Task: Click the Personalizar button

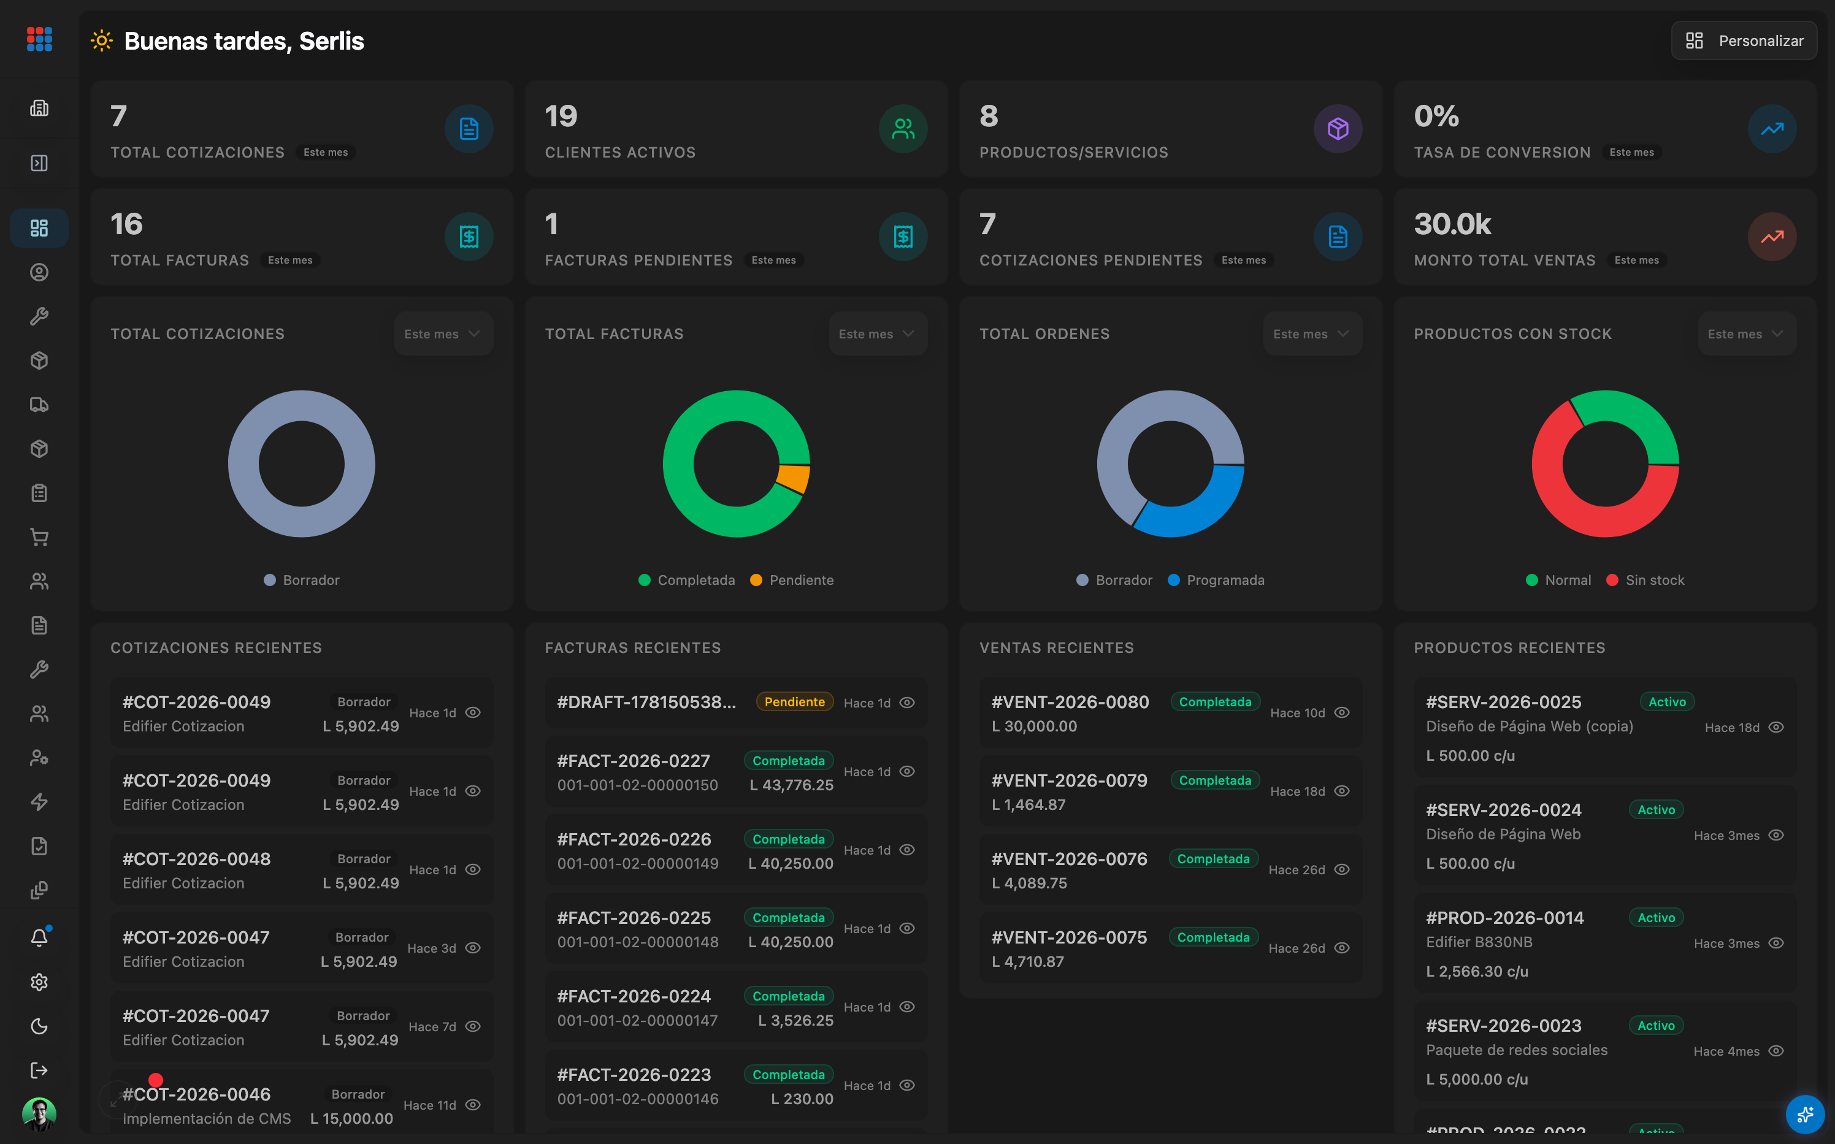Action: [x=1744, y=41]
